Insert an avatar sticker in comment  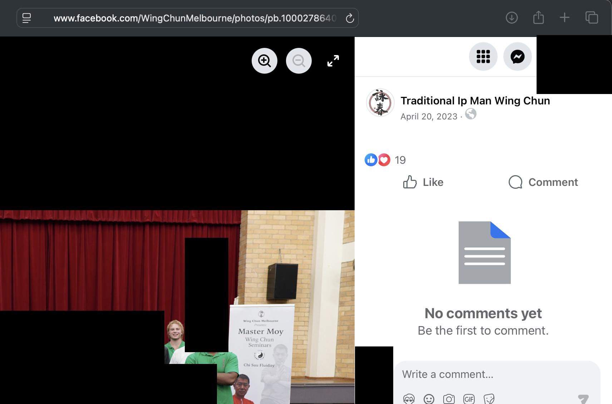(x=409, y=399)
